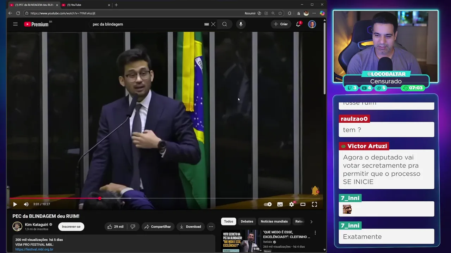Image resolution: width=451 pixels, height=253 pixels.
Task: Go back in the browser
Action: [10, 13]
